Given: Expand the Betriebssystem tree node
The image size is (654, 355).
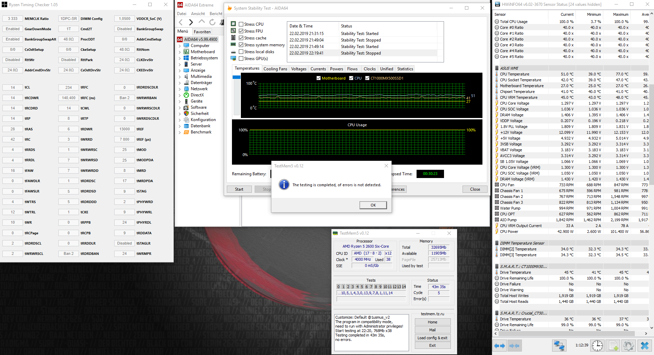Looking at the screenshot, I should (180, 58).
